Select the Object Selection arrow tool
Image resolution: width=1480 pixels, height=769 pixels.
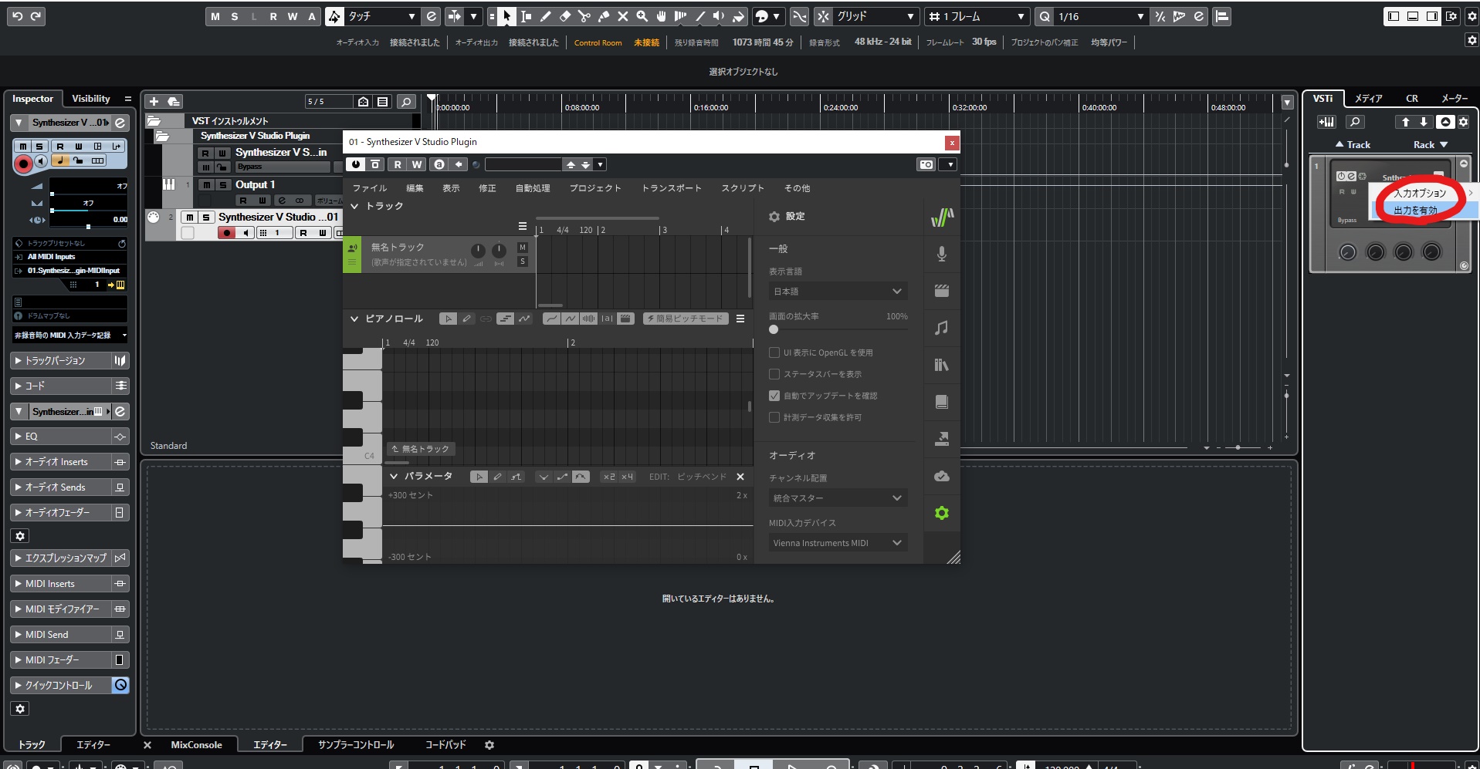506,16
